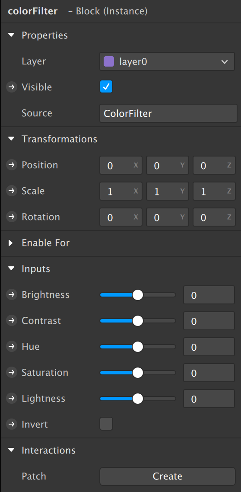Uncheck the Visible checkbox
This screenshot has width=241, height=492.
point(106,87)
